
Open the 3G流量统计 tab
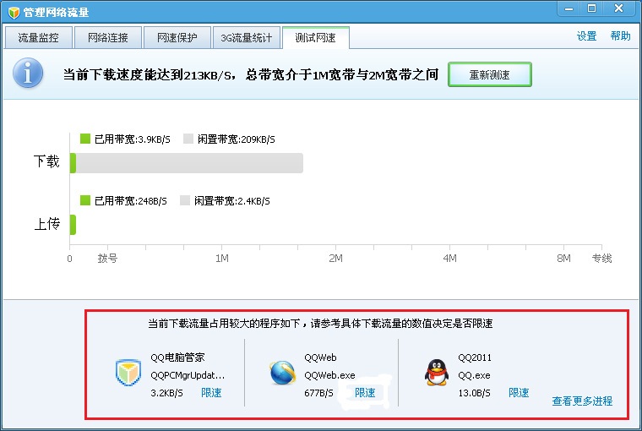pos(246,38)
